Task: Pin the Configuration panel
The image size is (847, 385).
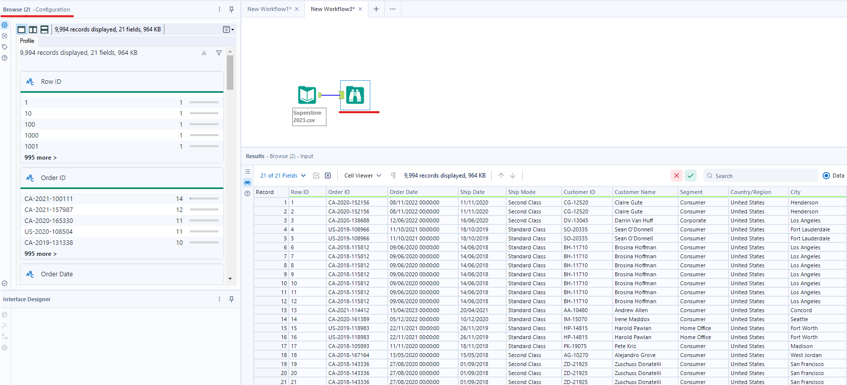Action: [x=231, y=9]
